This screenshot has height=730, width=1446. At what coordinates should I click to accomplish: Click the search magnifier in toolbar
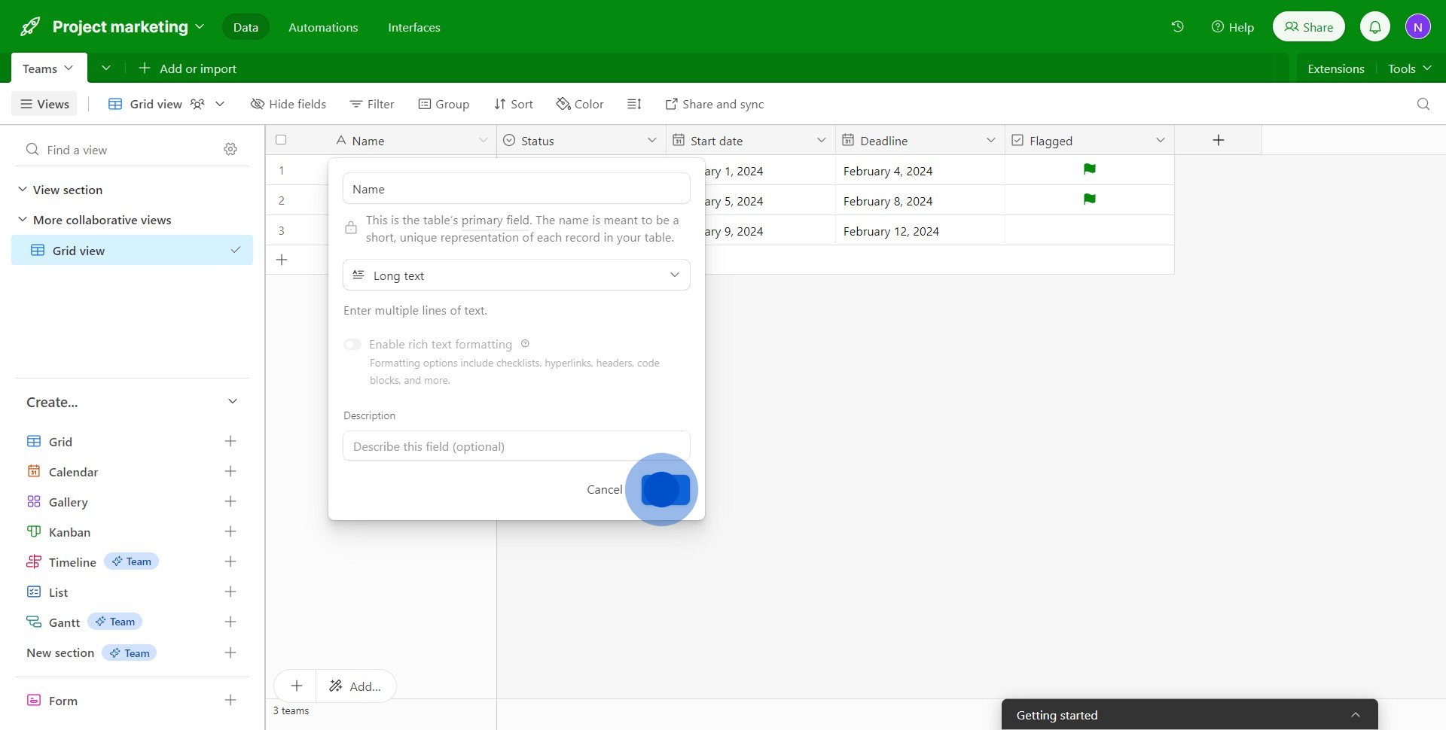[1423, 104]
